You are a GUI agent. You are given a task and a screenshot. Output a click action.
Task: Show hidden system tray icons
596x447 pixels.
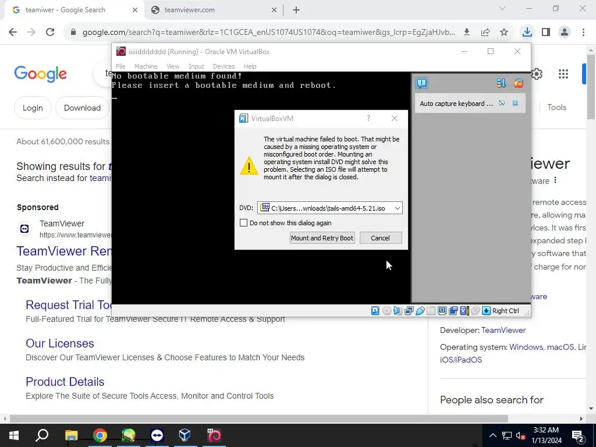tap(492, 435)
